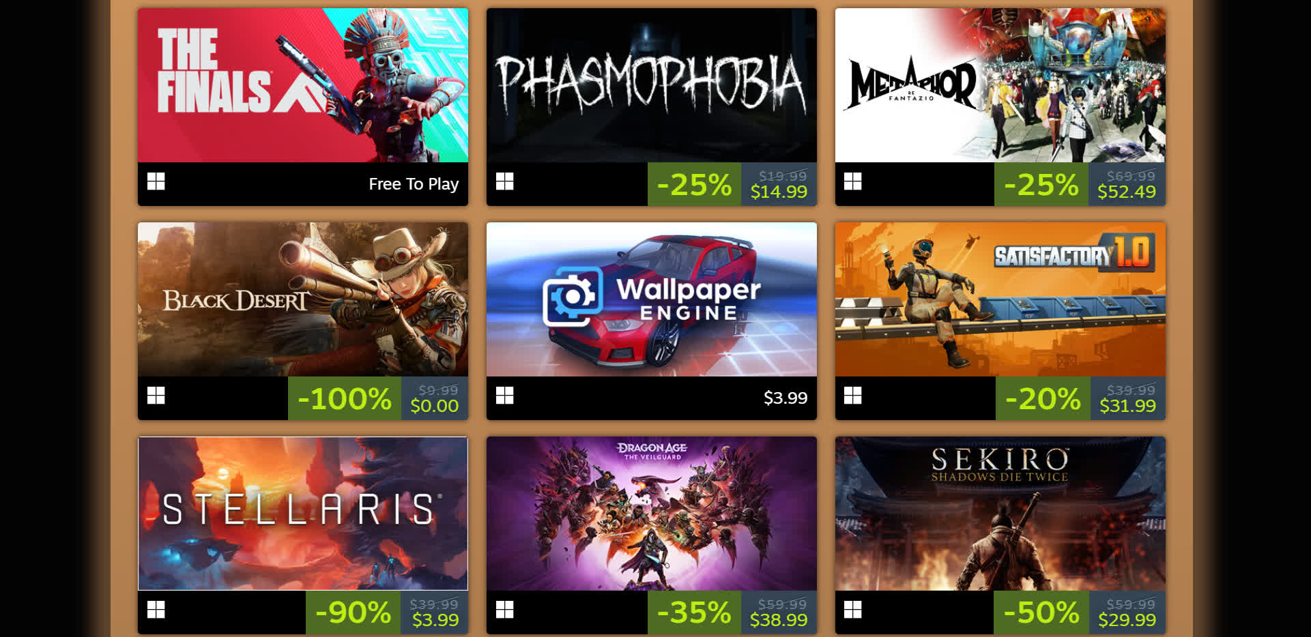Click the Windows icon under The Finals

pyautogui.click(x=156, y=181)
